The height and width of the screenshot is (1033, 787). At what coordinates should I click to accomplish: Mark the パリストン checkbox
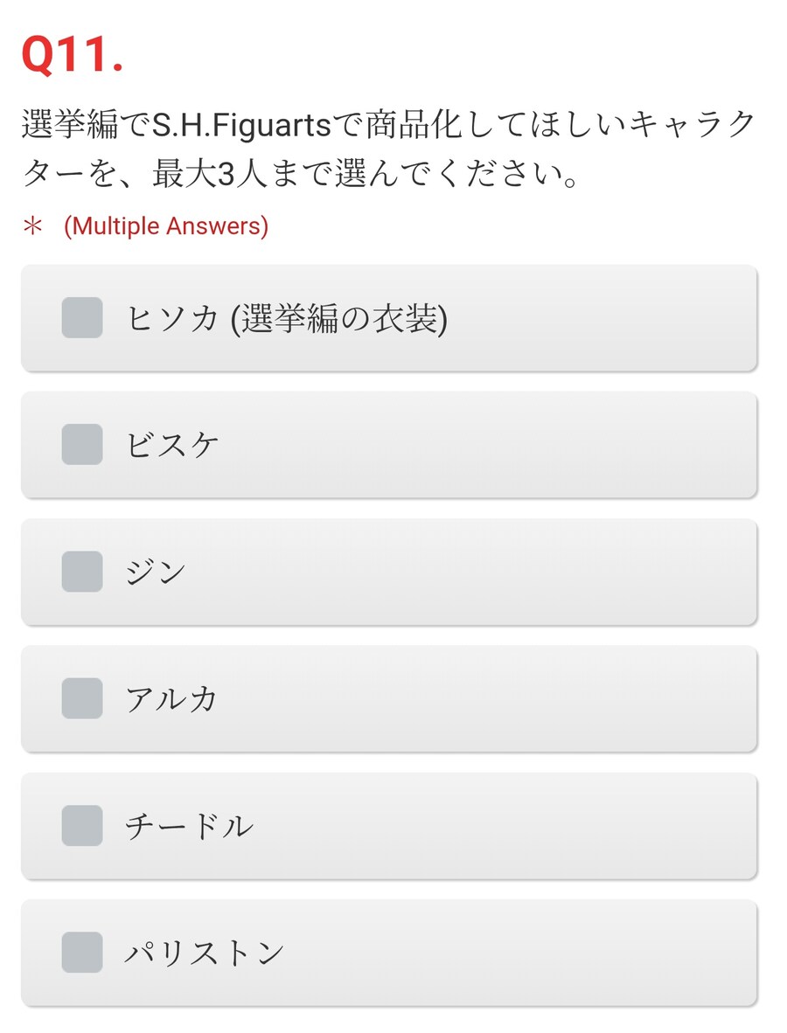click(82, 953)
